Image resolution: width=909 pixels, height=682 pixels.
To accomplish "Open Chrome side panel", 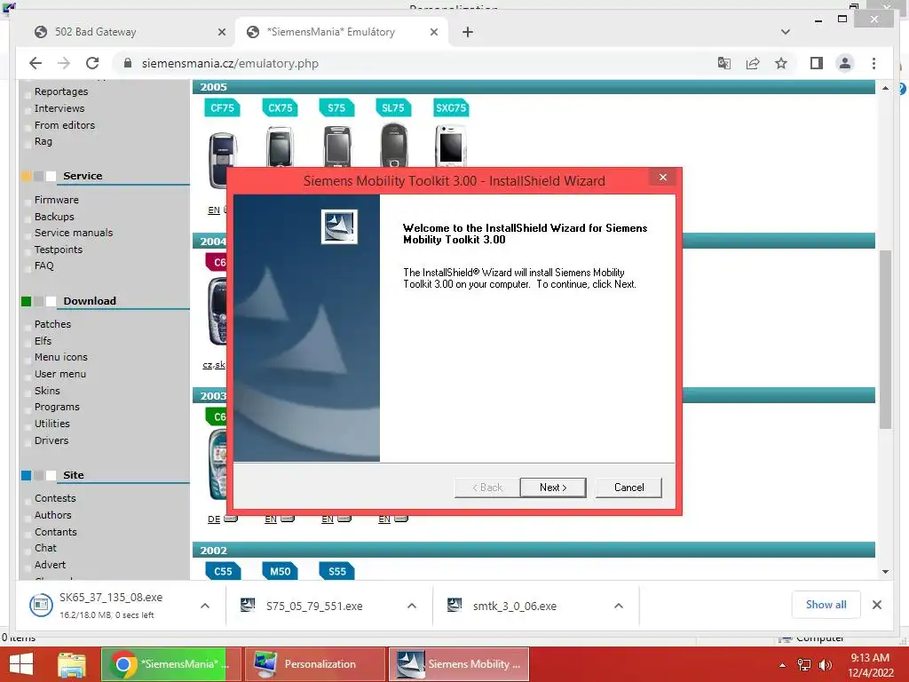I will click(x=817, y=63).
